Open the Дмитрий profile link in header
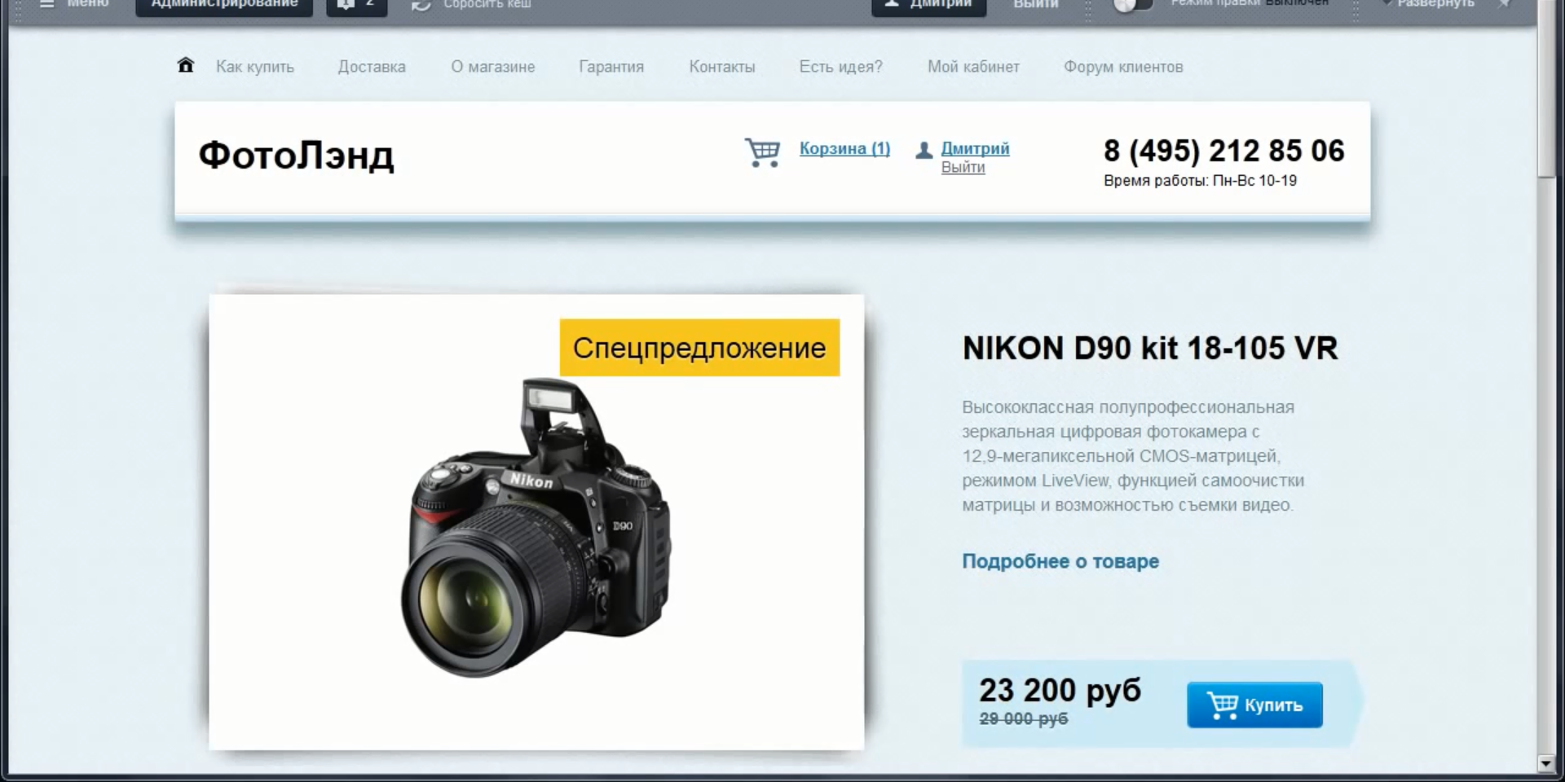This screenshot has width=1565, height=782. (x=975, y=148)
